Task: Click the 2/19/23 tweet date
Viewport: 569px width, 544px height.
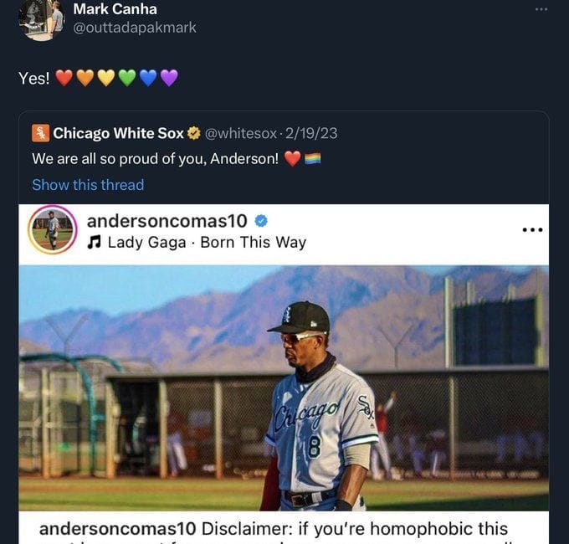Action: (311, 134)
